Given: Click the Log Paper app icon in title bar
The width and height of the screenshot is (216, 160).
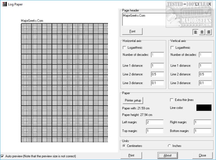Looking at the screenshot, I should pyautogui.click(x=4, y=4).
